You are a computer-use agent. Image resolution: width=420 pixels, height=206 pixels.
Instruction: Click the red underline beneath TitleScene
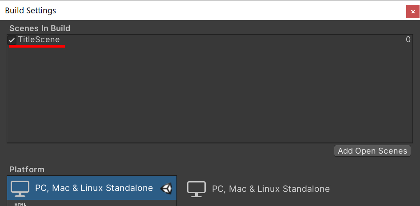point(37,46)
